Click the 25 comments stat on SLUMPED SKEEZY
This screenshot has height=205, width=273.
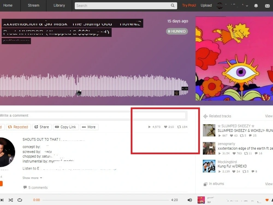point(253,136)
